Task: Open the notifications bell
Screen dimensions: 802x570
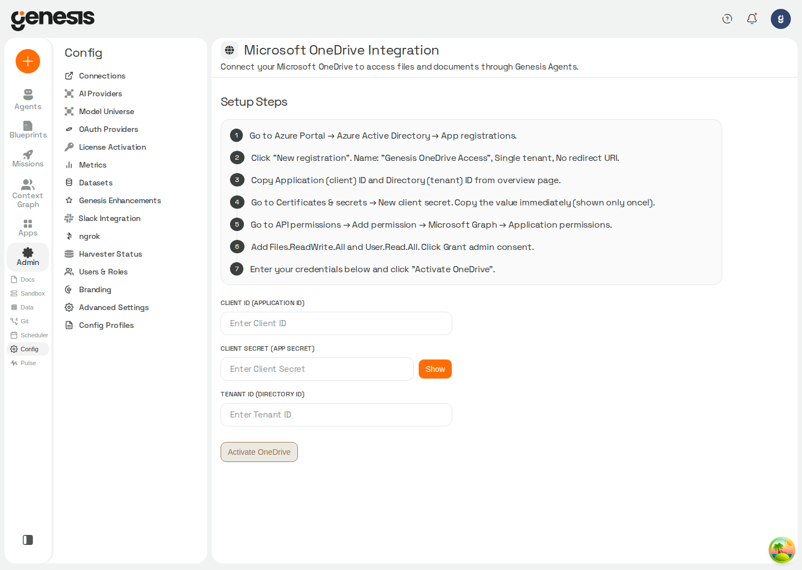Action: pyautogui.click(x=752, y=19)
